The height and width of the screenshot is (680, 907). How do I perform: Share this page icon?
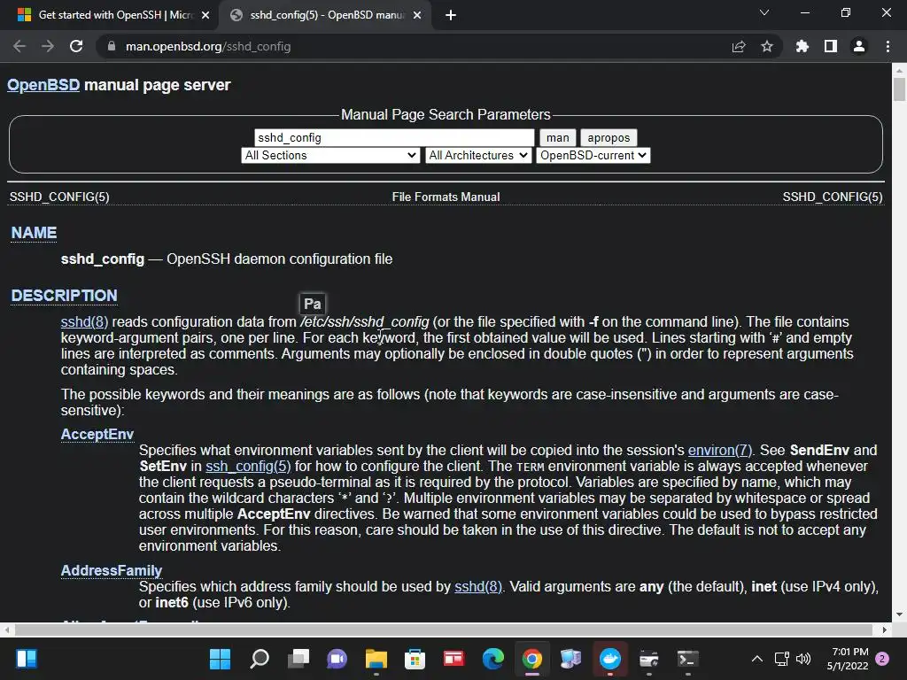[739, 46]
